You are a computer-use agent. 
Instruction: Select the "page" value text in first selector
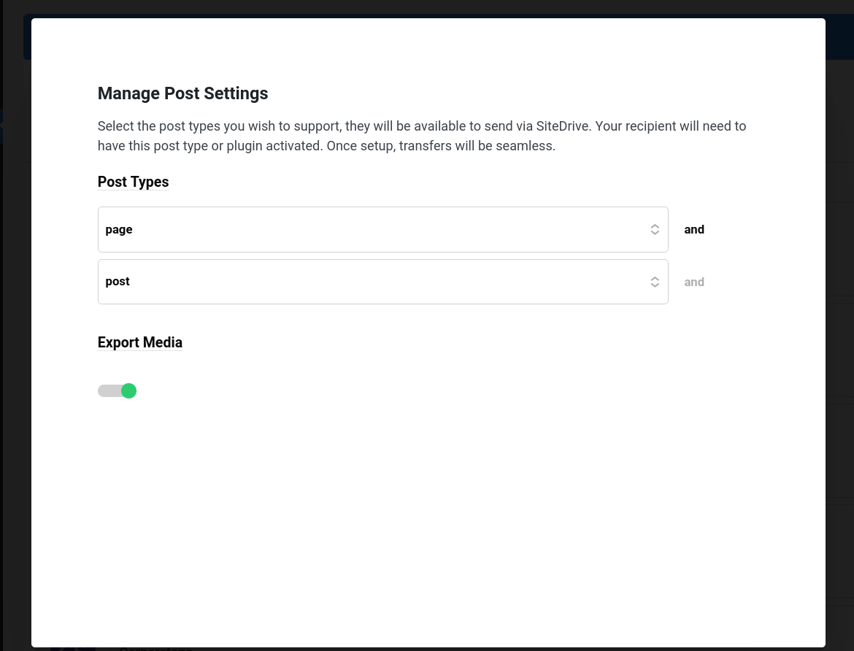[119, 229]
